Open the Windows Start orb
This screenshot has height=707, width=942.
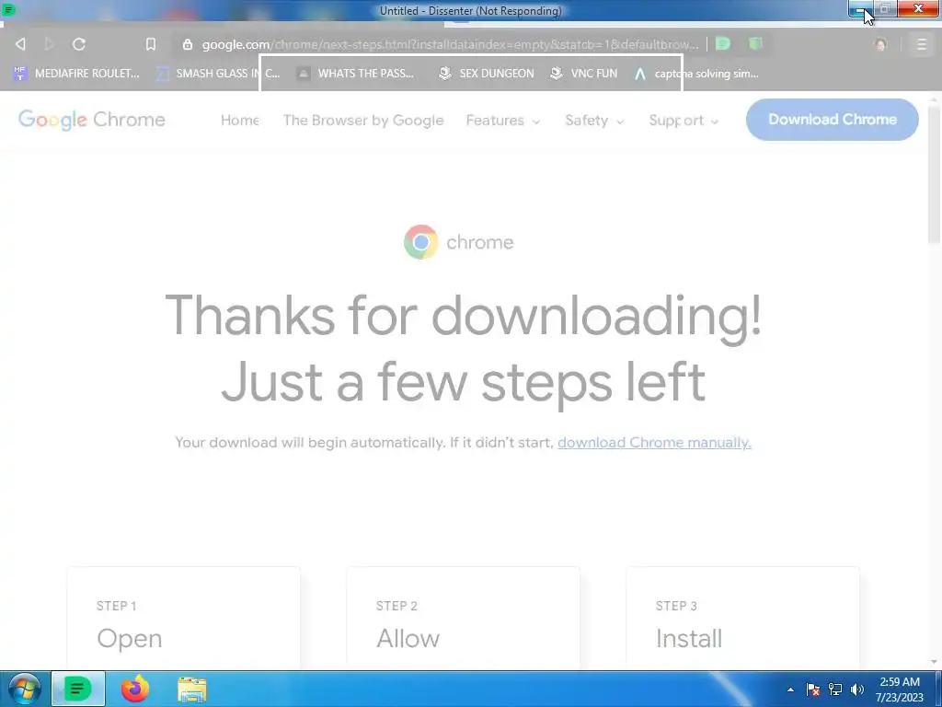tap(24, 689)
